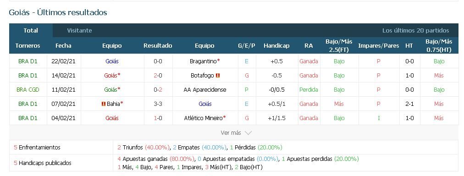The height and width of the screenshot is (176, 464).
Task: Click the BRA D1 tournament on 22/02/21
Action: point(28,61)
